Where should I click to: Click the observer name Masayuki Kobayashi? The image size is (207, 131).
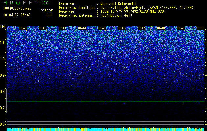pyautogui.click(x=118, y=4)
